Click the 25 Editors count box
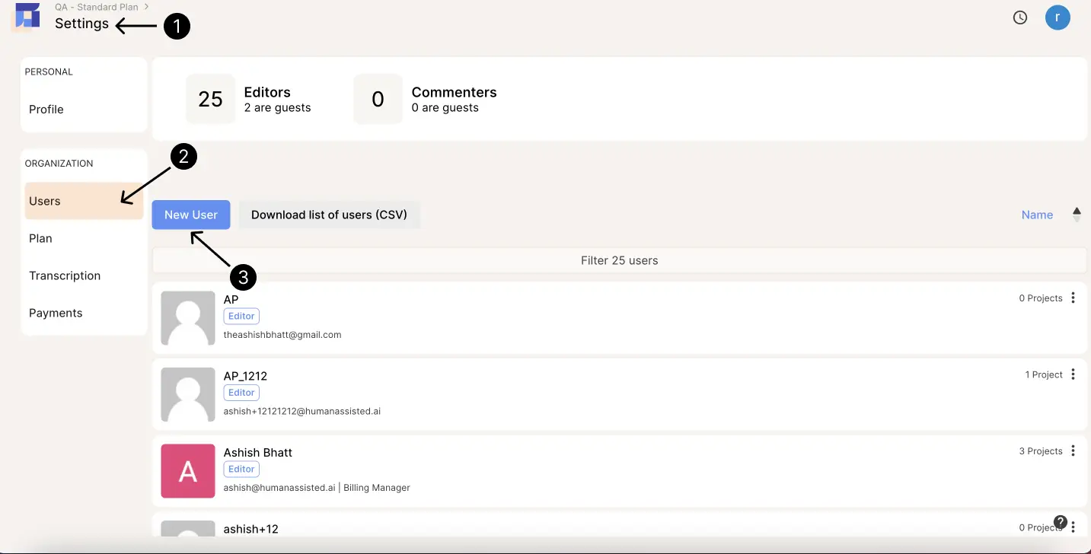This screenshot has width=1091, height=554. pyautogui.click(x=211, y=99)
